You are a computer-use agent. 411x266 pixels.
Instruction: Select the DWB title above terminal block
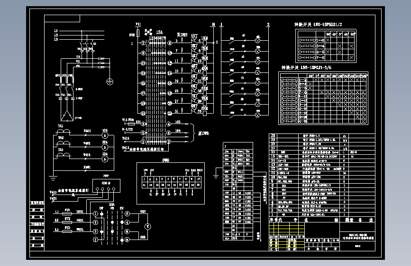[x=165, y=160]
